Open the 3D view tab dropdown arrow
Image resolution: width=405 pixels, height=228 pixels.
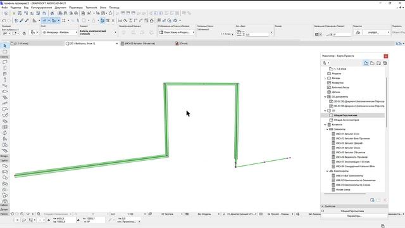(116, 44)
